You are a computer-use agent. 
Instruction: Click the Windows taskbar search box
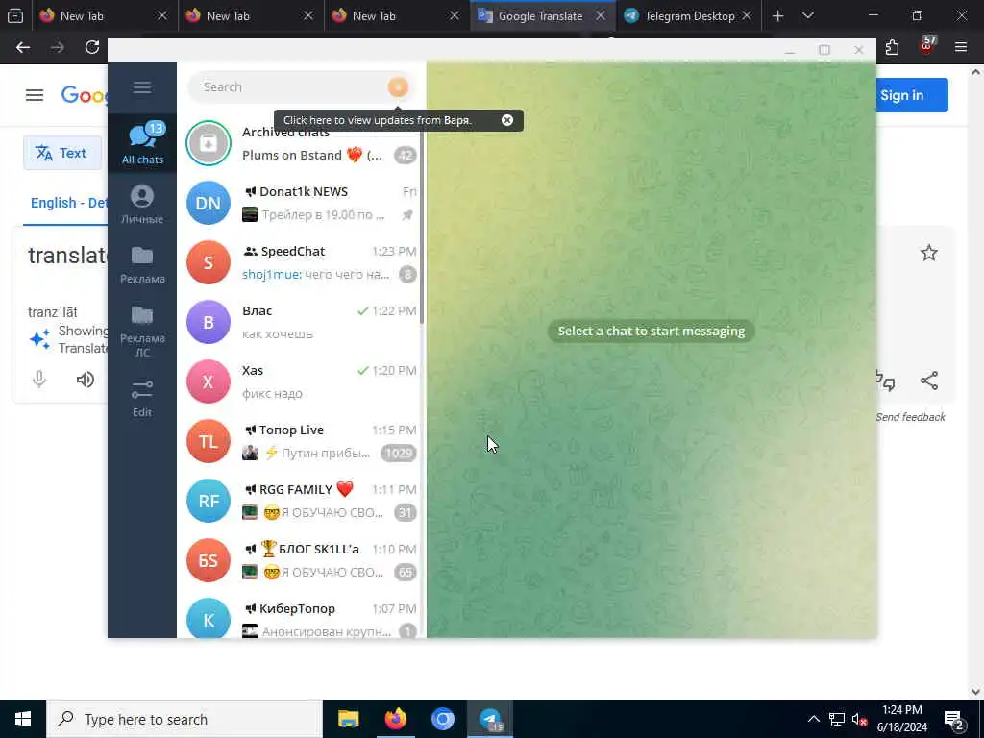pyautogui.click(x=184, y=719)
